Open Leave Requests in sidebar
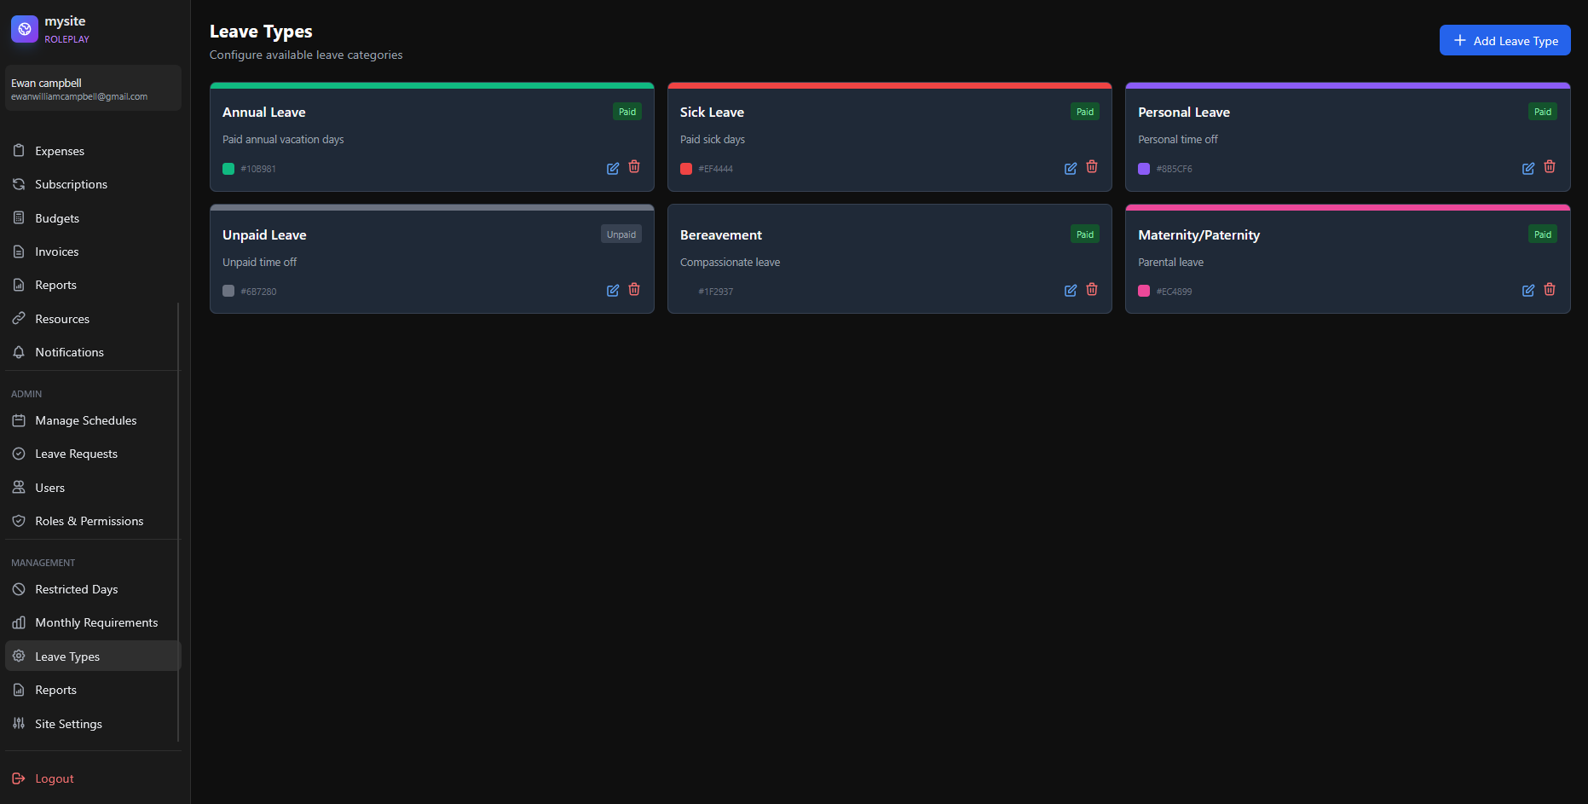The image size is (1588, 804). (76, 454)
